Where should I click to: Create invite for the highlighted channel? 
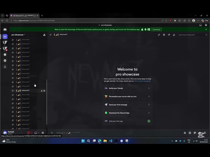[42, 91]
